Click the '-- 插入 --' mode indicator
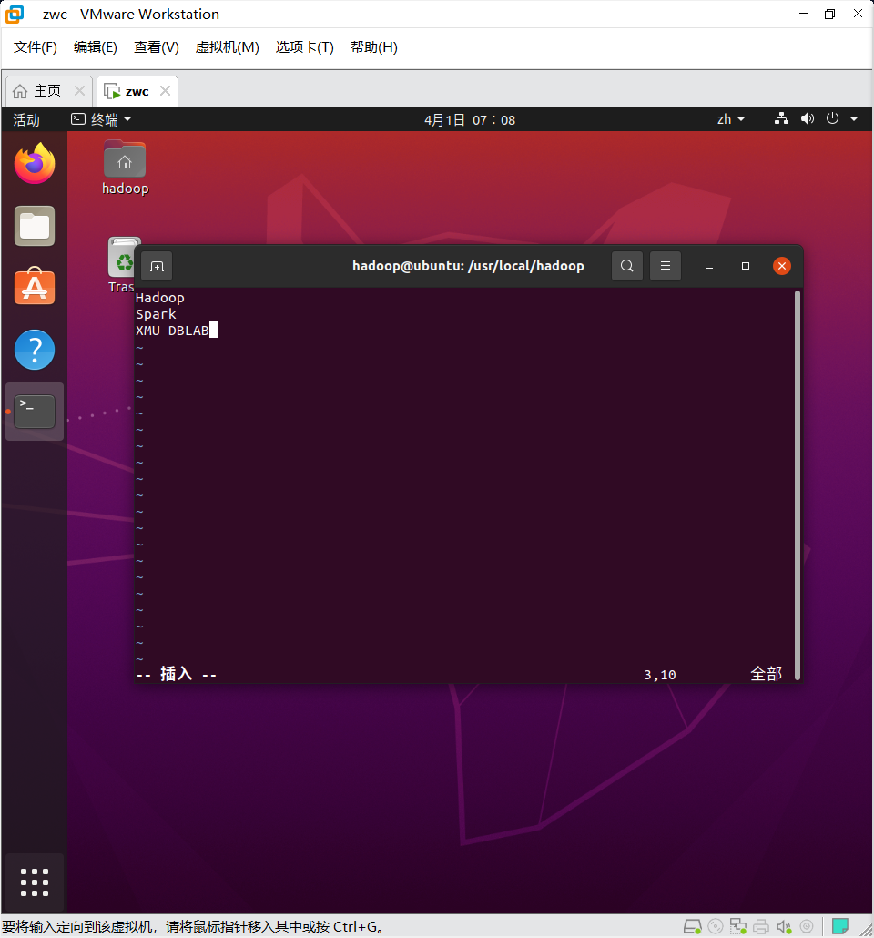This screenshot has width=874, height=938. coord(176,674)
